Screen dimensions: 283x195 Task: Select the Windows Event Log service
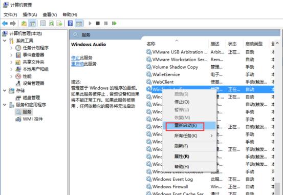pyautogui.click(x=210, y=179)
